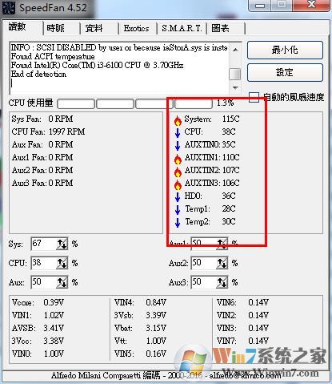Click the blue arrow icon beside HD0

(x=178, y=196)
